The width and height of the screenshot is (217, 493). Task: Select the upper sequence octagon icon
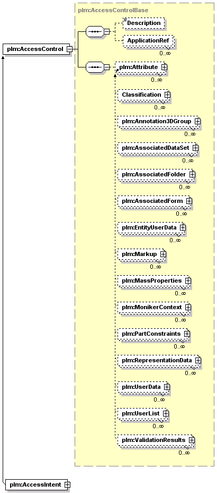click(x=95, y=32)
